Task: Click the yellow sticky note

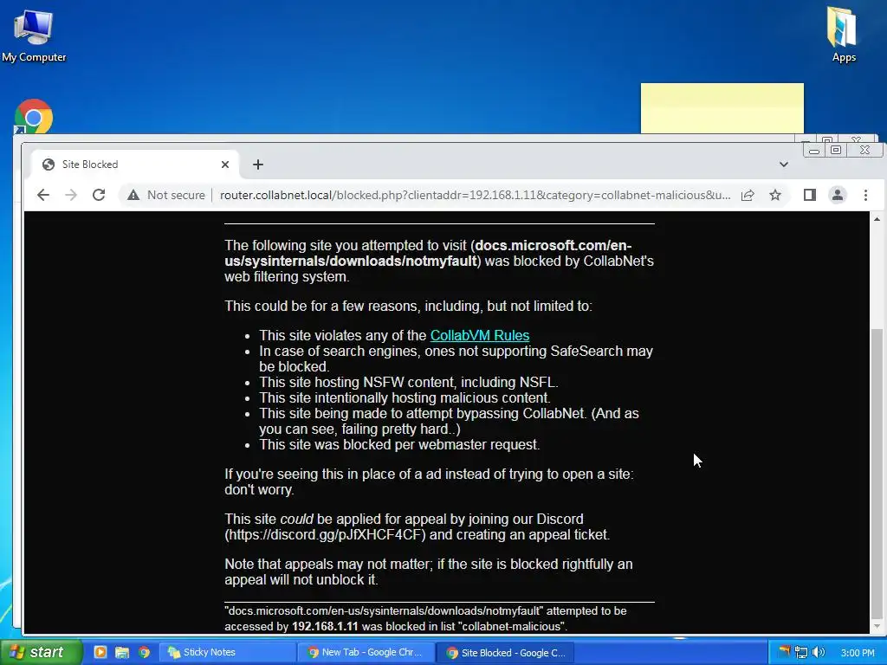Action: pos(722,108)
